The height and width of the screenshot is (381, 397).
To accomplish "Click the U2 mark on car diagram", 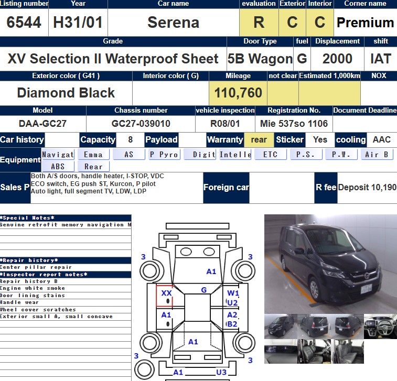I will [232, 303].
